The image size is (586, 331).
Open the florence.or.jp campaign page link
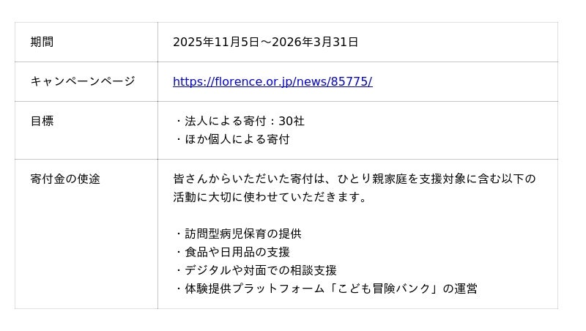tap(272, 81)
